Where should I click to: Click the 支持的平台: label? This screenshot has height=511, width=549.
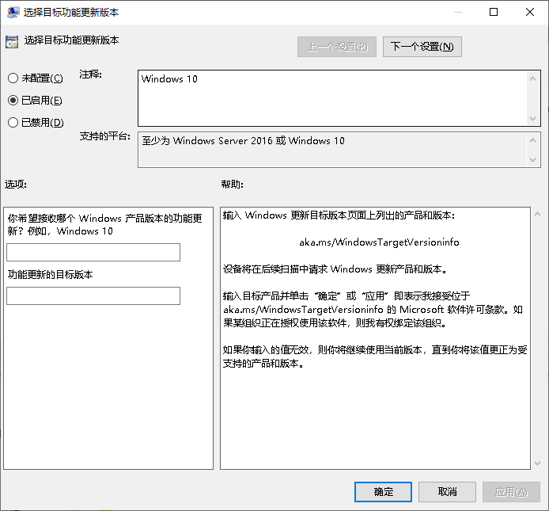pos(105,136)
